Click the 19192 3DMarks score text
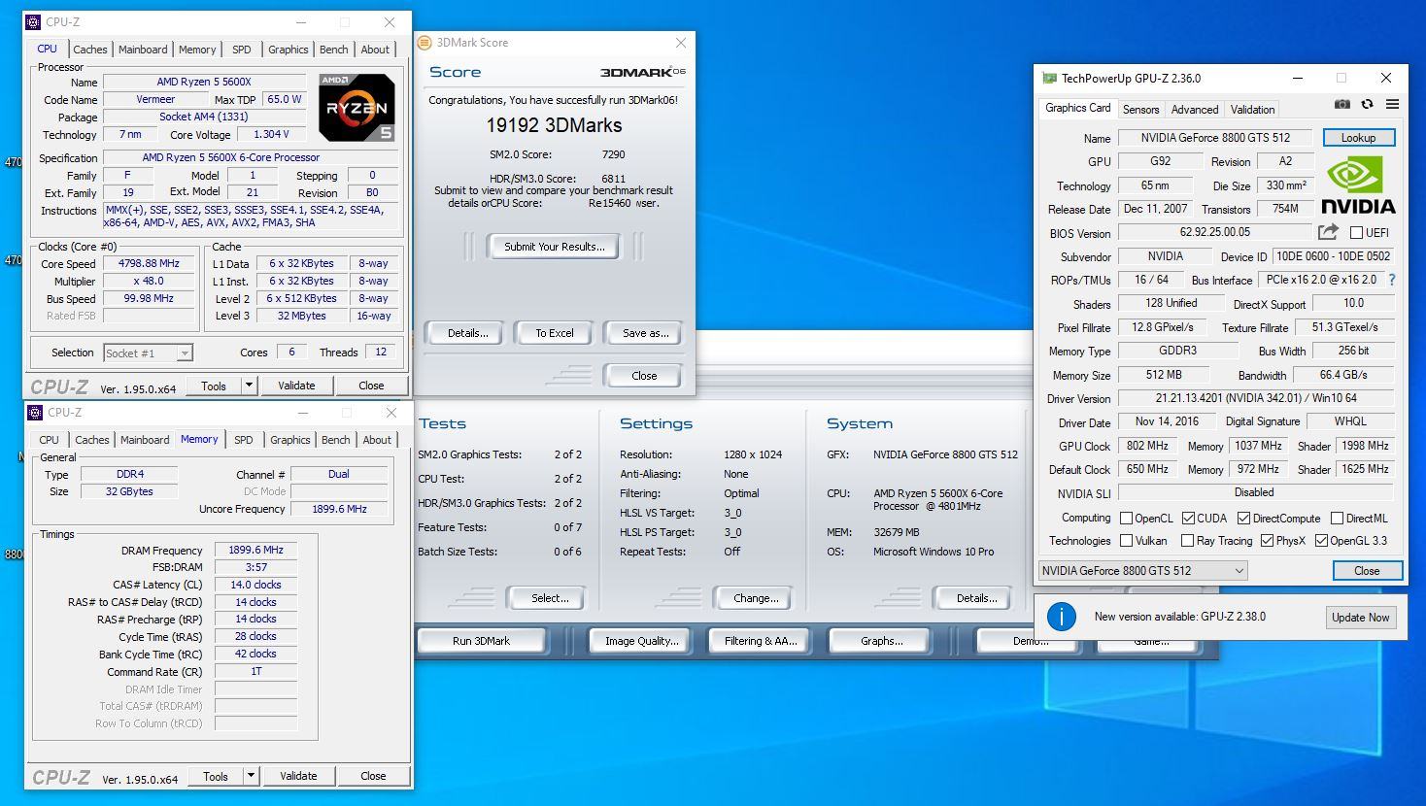Screen dimensions: 1426x806 point(554,125)
